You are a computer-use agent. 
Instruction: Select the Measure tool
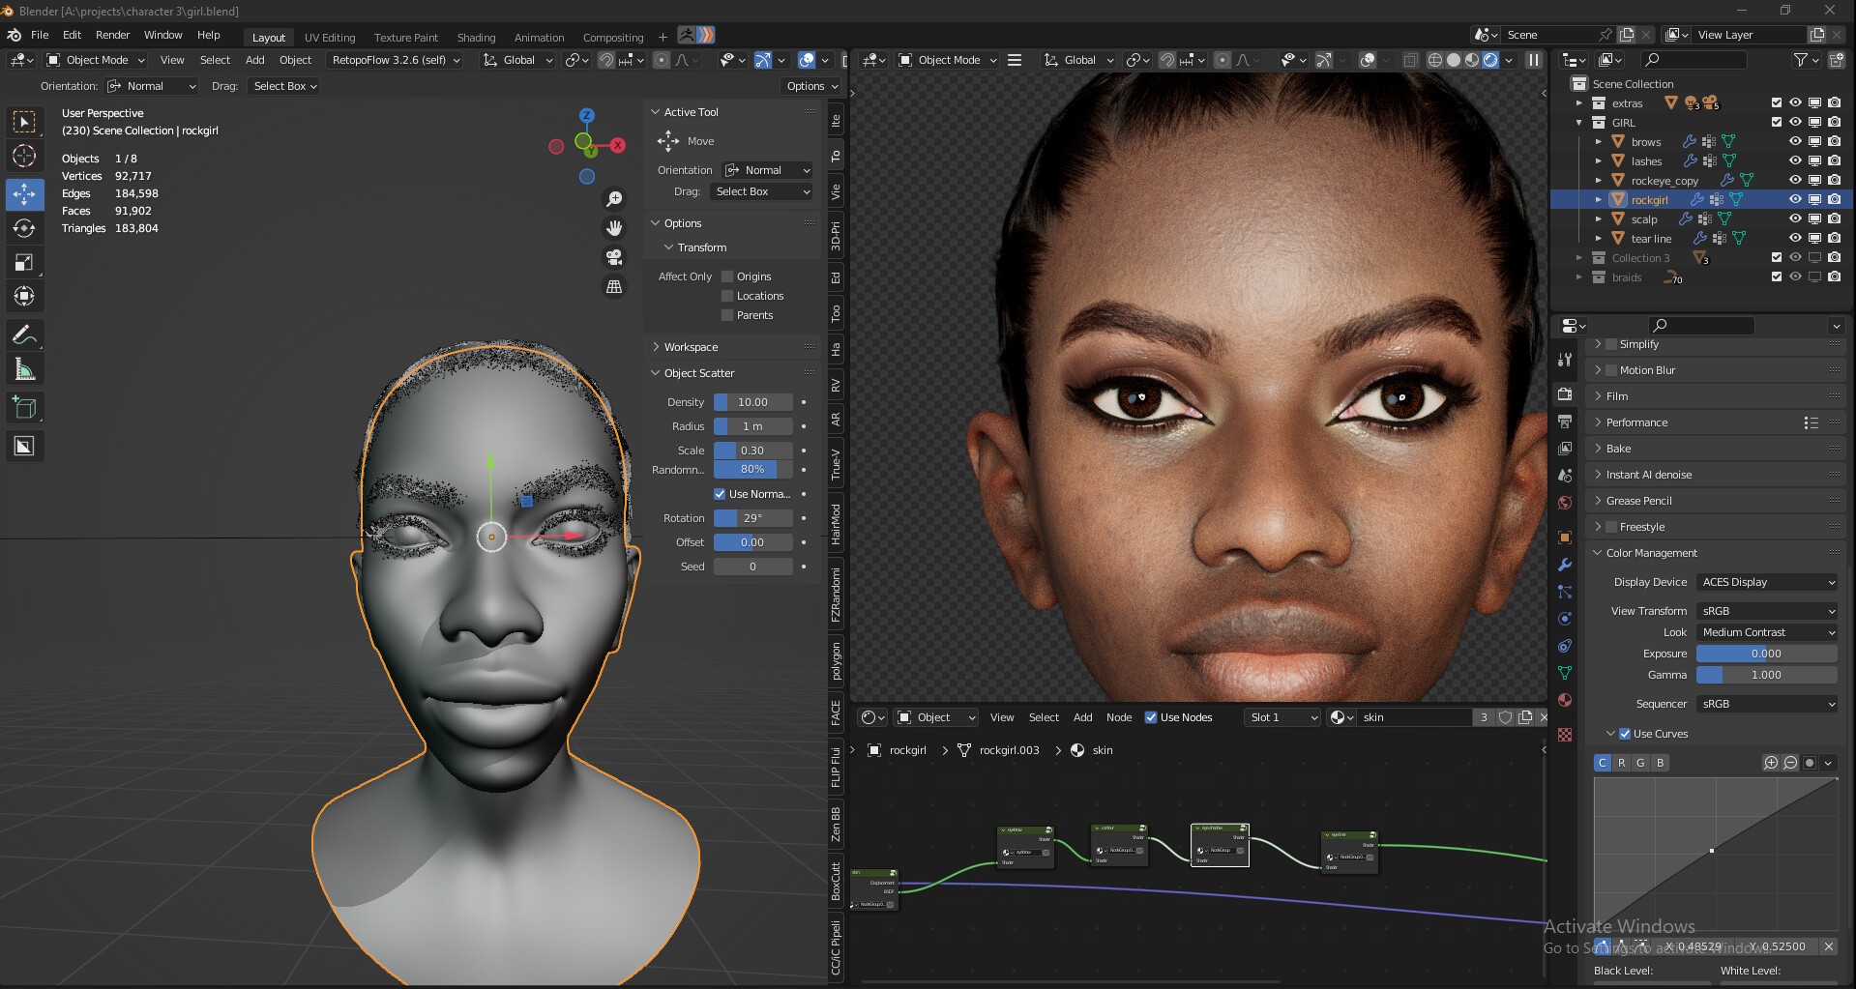tap(24, 369)
